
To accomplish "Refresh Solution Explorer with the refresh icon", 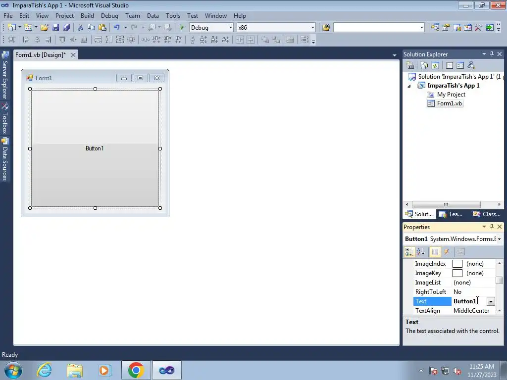I will (435, 65).
